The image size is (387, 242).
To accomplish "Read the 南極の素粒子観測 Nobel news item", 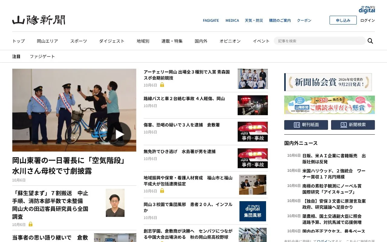I will tap(332, 189).
